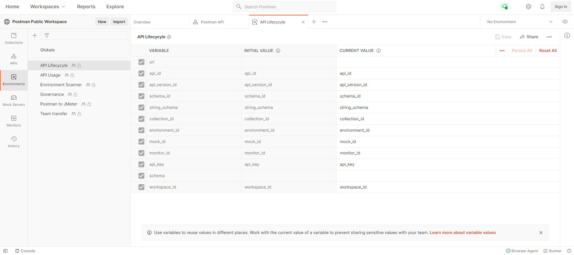The width and height of the screenshot is (574, 255).
Task: Close the API Lifecycle tab
Action: coord(303,22)
